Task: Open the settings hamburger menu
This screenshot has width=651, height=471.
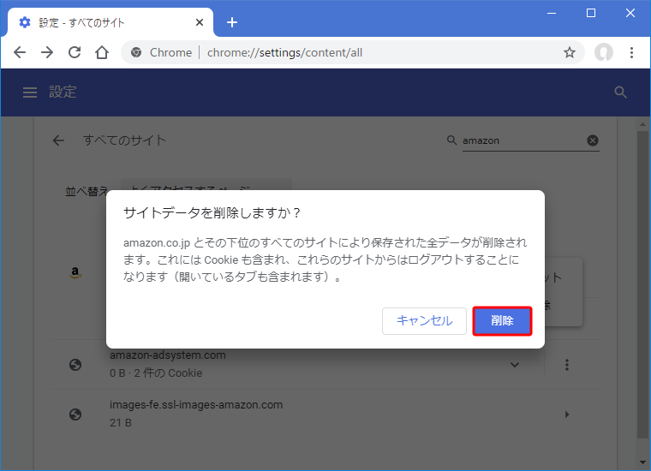Action: click(30, 92)
